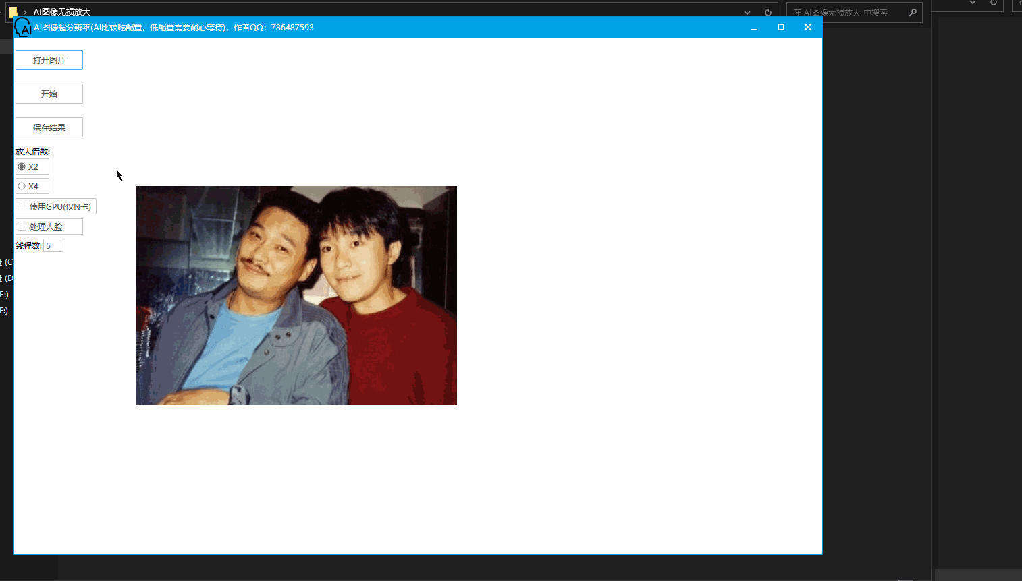Click the refresh icon beside the address bar
The height and width of the screenshot is (581, 1022).
pyautogui.click(x=769, y=11)
